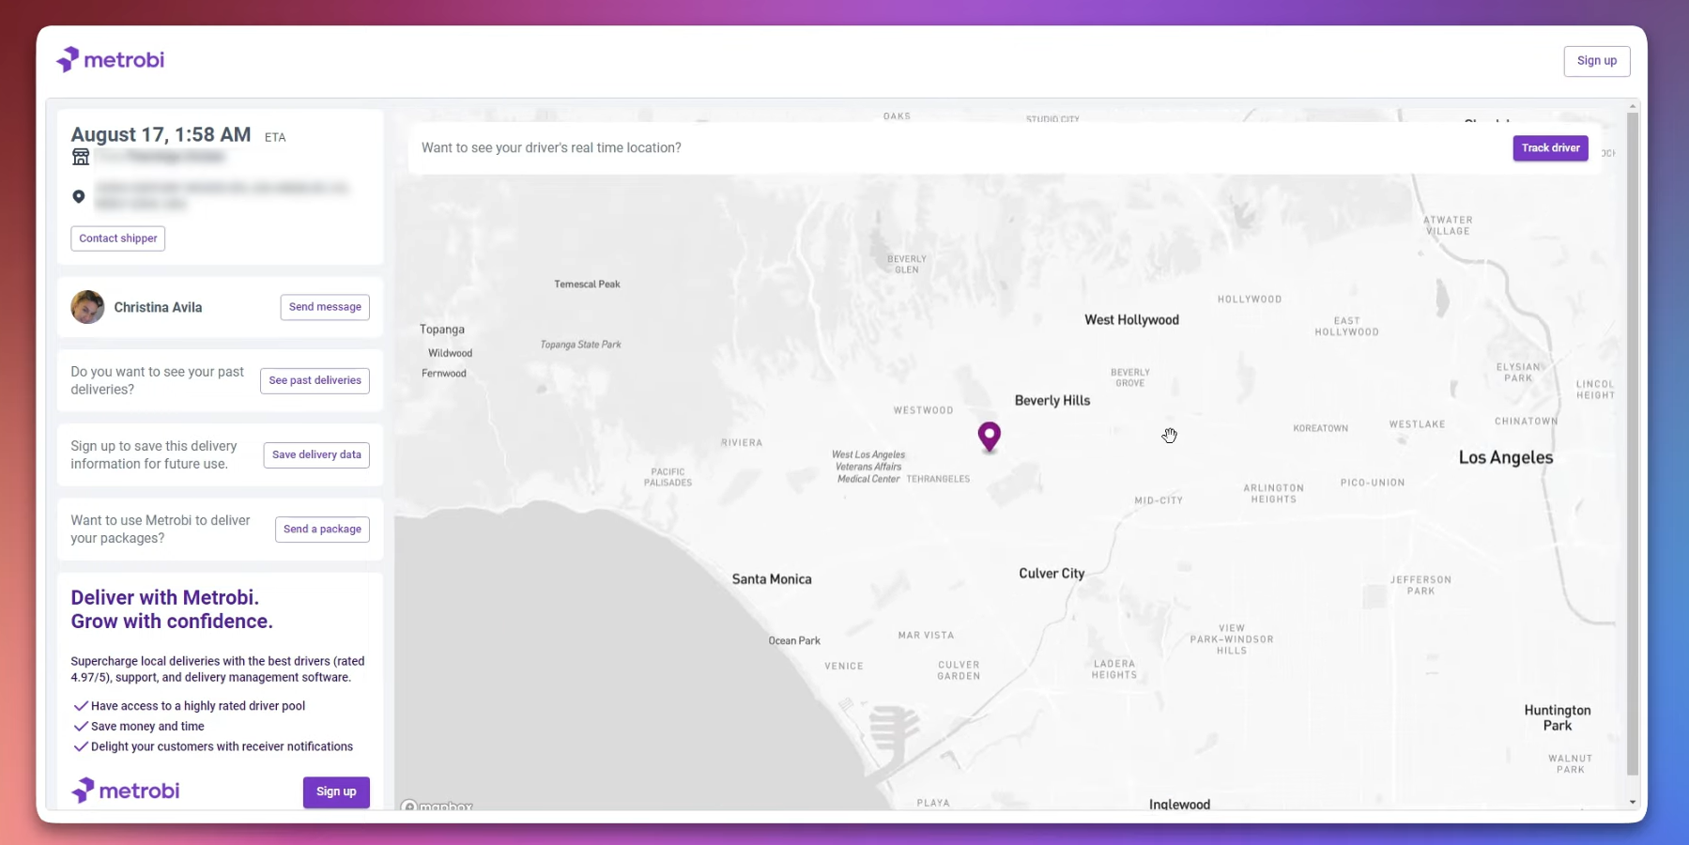Click the scrollbar down arrow on the right
The width and height of the screenshot is (1689, 845).
pos(1632,801)
